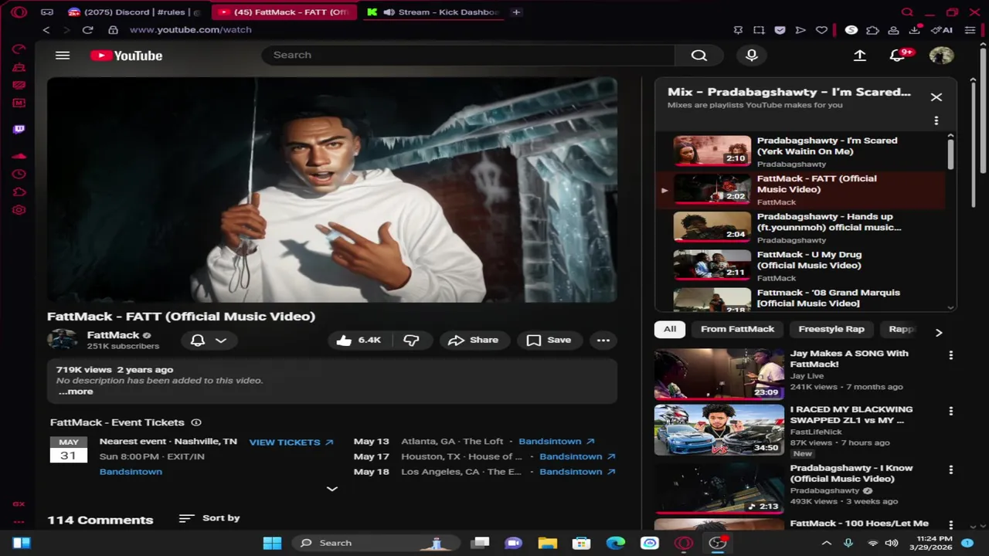Click VIEW TICKETS for Nashville event

(x=291, y=442)
